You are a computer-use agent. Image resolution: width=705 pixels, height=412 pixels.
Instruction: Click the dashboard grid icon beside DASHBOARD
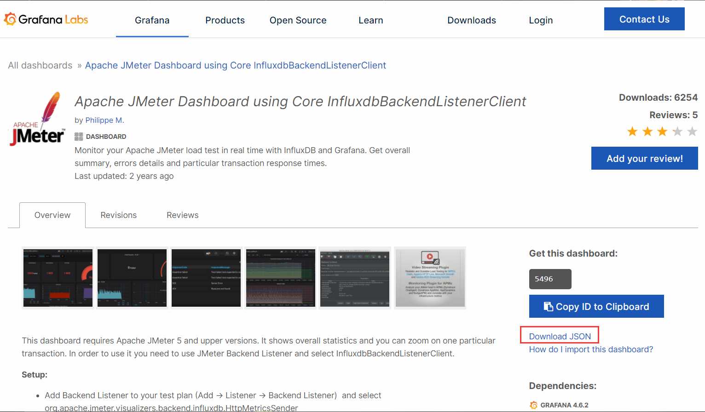79,137
